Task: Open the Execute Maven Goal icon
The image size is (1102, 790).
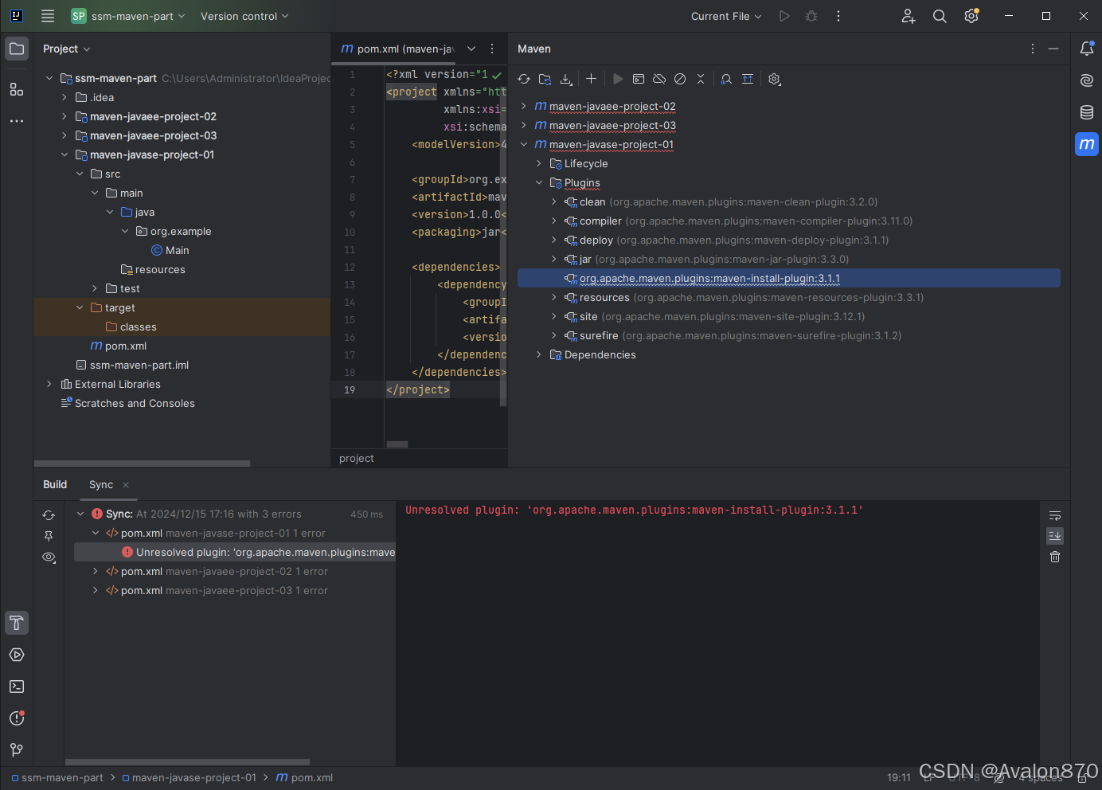Action: pyautogui.click(x=619, y=79)
